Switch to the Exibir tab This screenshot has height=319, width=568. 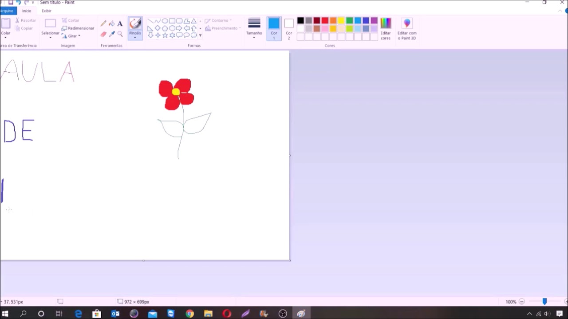pyautogui.click(x=46, y=11)
